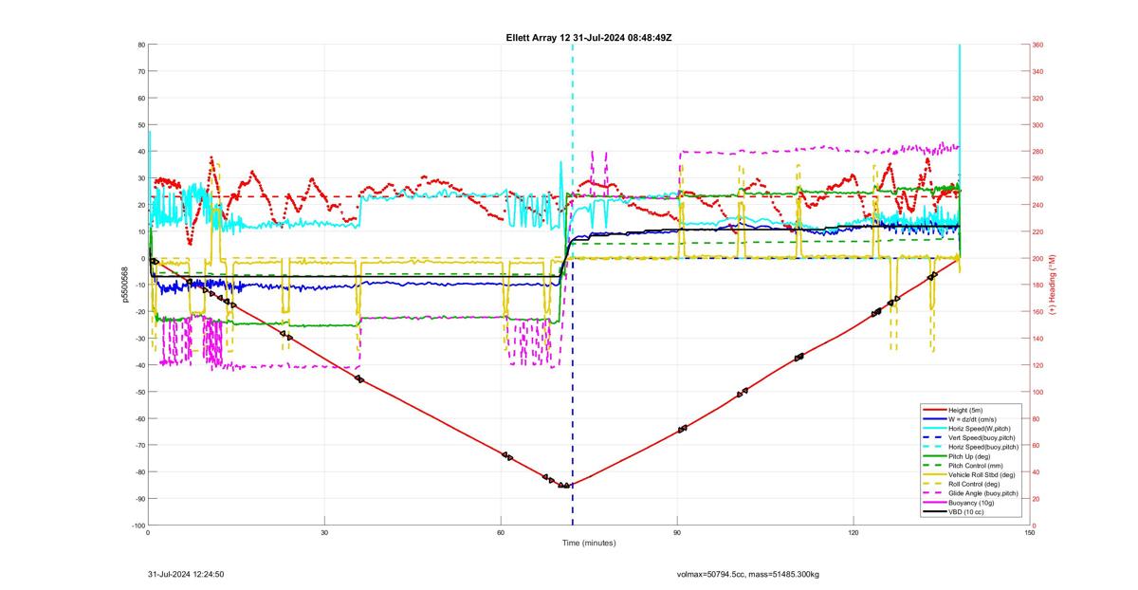
Task: Click the "p5500568" left axis label
Action: click(125, 286)
